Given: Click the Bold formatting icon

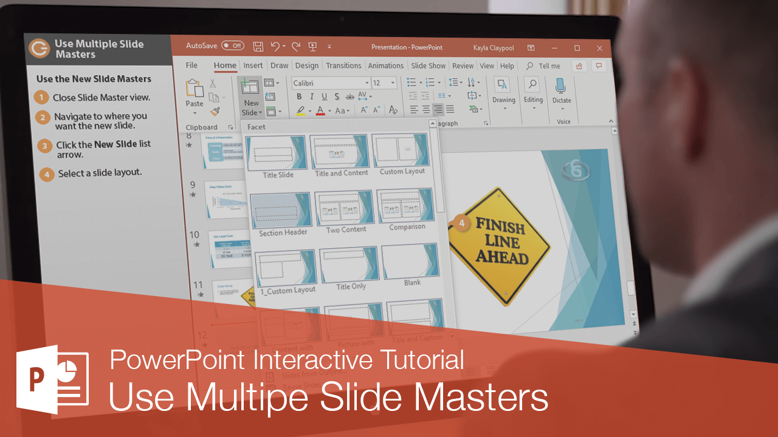Looking at the screenshot, I should coord(299,96).
